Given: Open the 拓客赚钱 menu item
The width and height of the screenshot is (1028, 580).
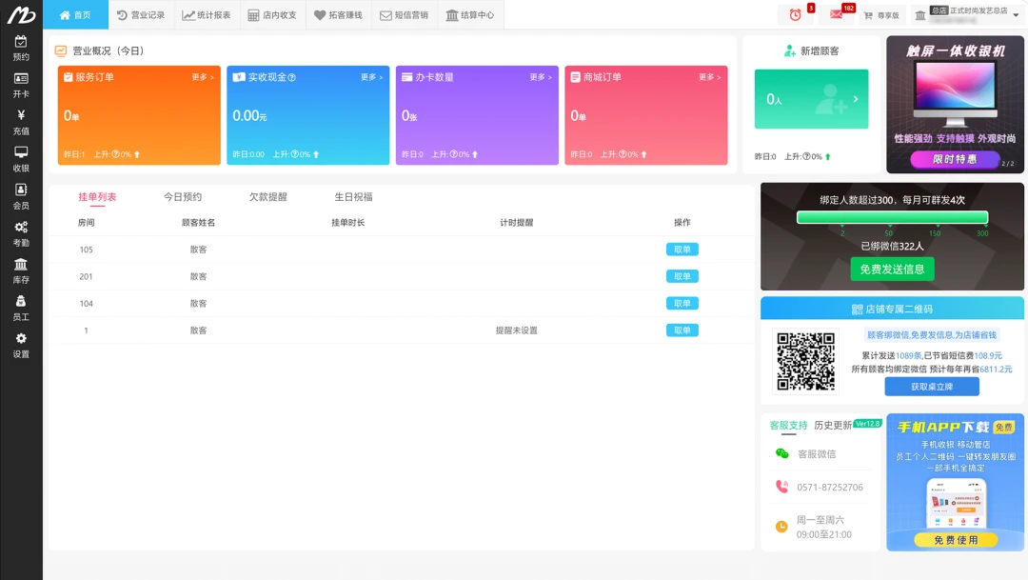Looking at the screenshot, I should click(x=338, y=14).
